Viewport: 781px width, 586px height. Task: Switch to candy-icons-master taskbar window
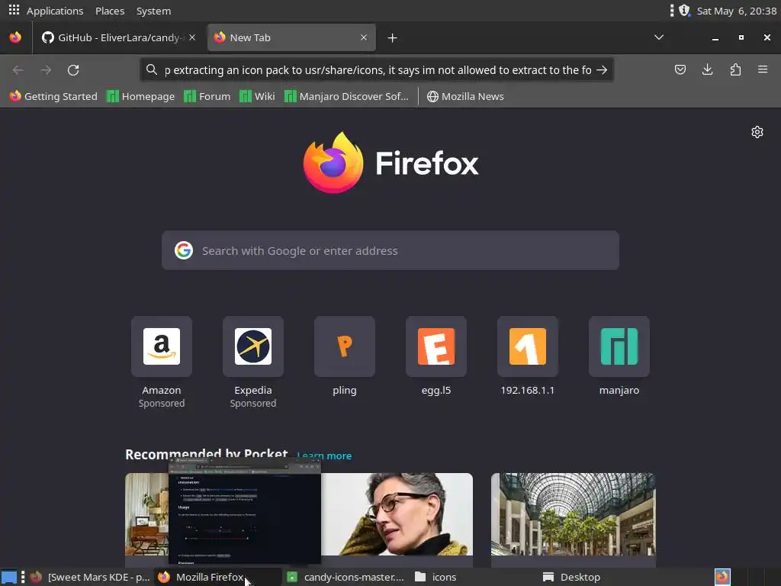tap(346, 577)
